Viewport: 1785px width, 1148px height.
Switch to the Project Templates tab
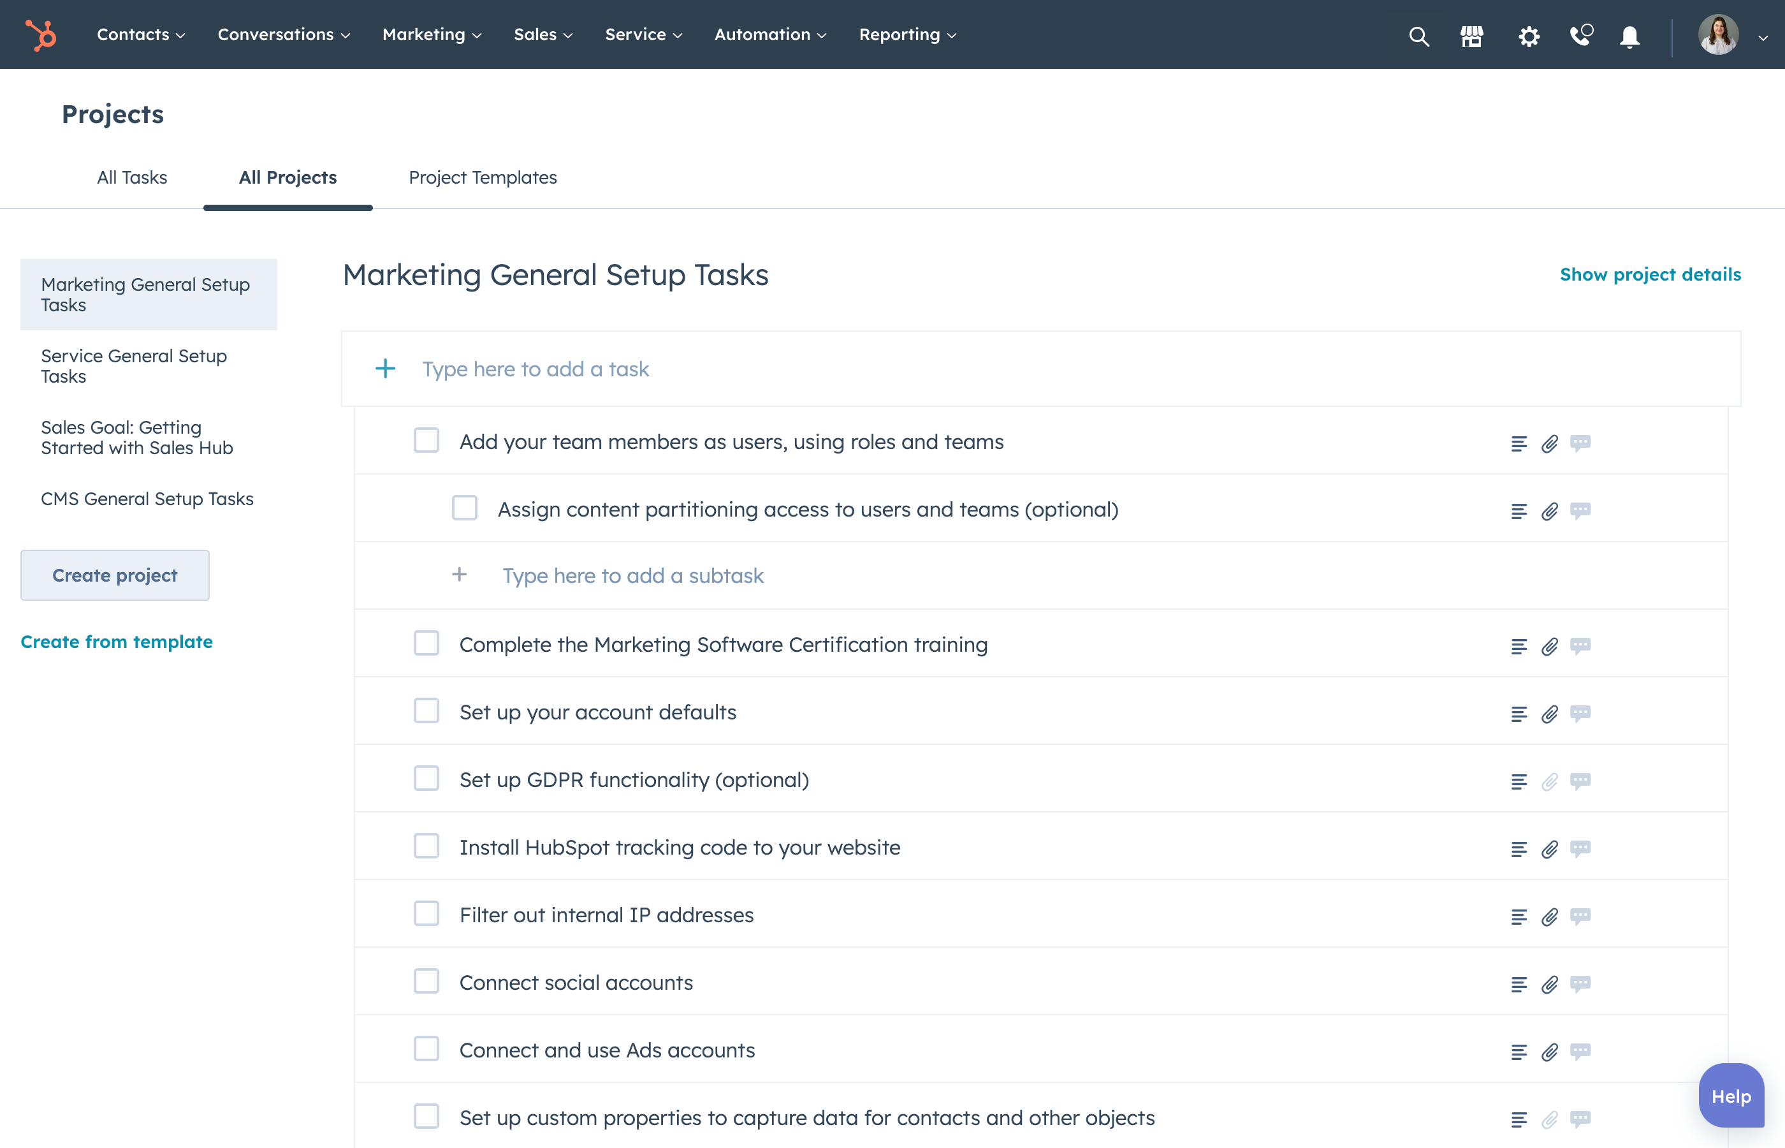(483, 177)
